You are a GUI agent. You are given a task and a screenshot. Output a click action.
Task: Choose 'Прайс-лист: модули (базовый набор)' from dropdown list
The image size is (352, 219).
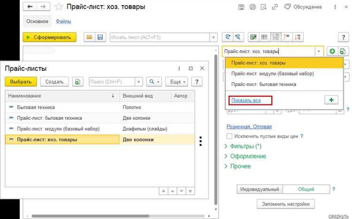(x=272, y=73)
